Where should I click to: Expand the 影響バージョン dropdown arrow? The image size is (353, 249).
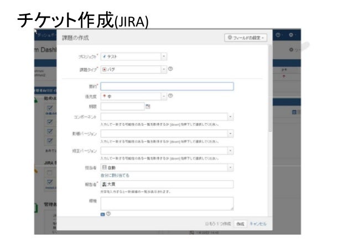click(x=230, y=134)
